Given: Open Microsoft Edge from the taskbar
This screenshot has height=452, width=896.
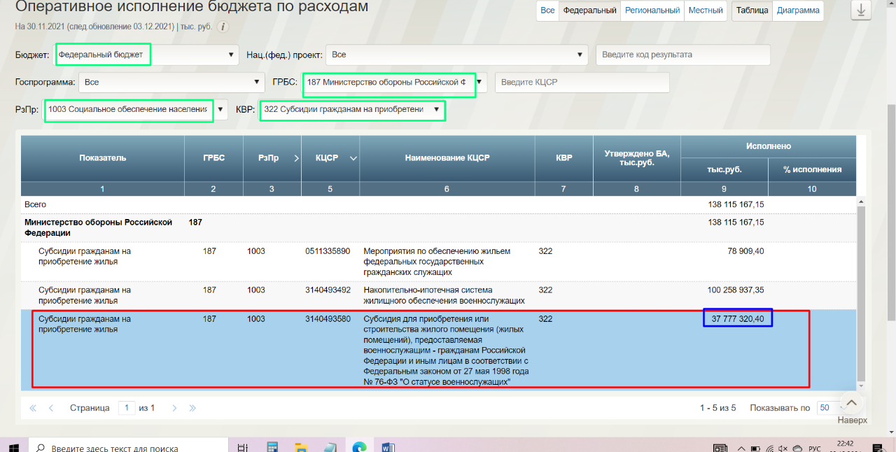Looking at the screenshot, I should coord(359,447).
